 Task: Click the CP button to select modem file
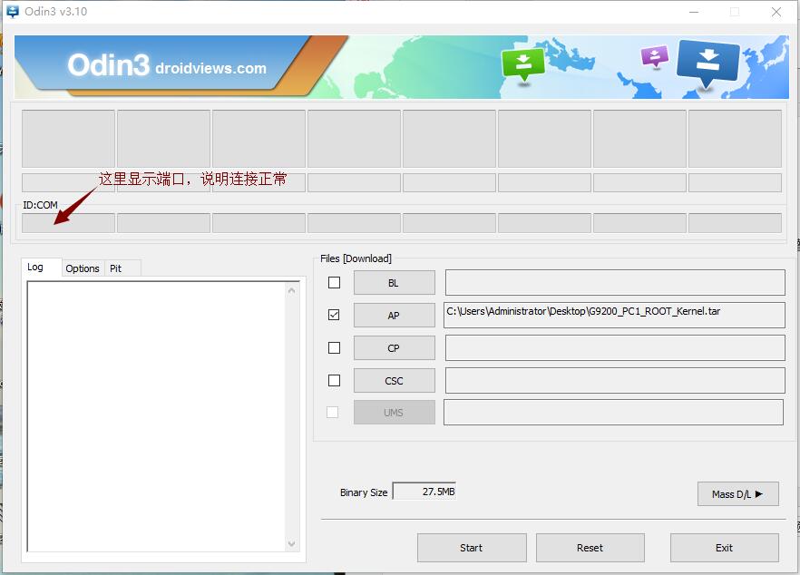395,348
